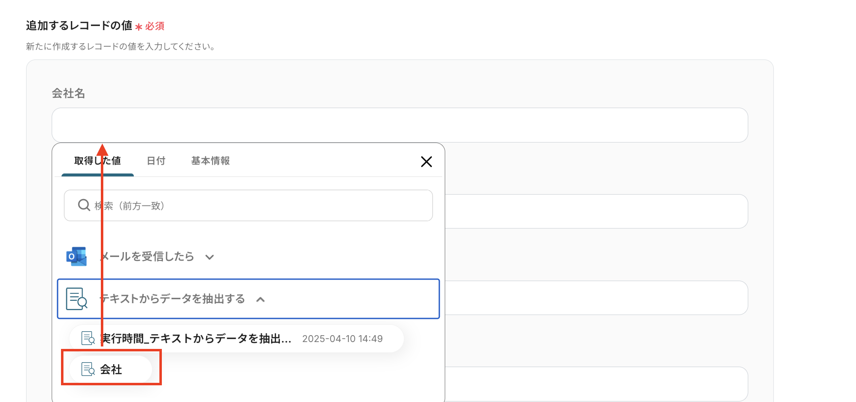Click the メールを受信したら step label
This screenshot has width=856, height=402.
(x=148, y=257)
